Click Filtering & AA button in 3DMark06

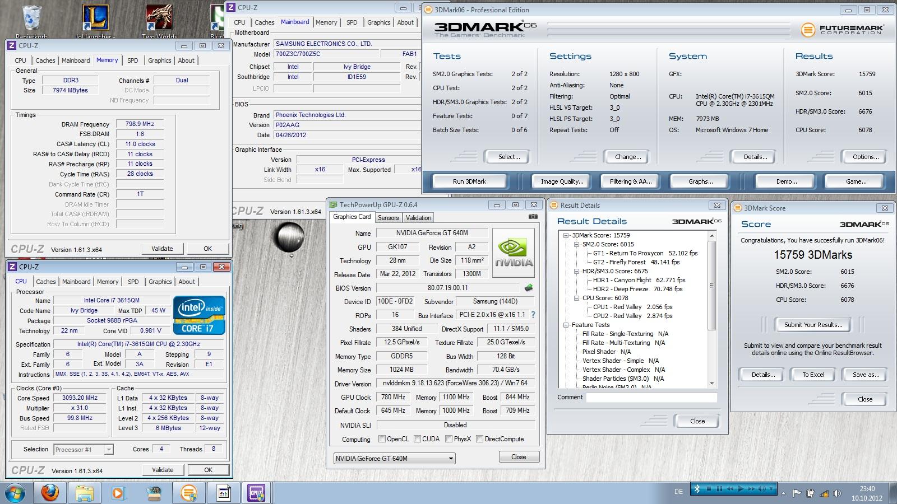pyautogui.click(x=631, y=181)
